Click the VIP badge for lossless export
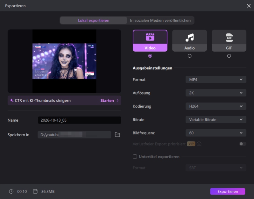This screenshot has width=254, height=199. [191, 144]
